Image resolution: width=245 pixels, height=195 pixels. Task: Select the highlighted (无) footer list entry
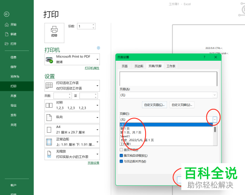(166, 125)
